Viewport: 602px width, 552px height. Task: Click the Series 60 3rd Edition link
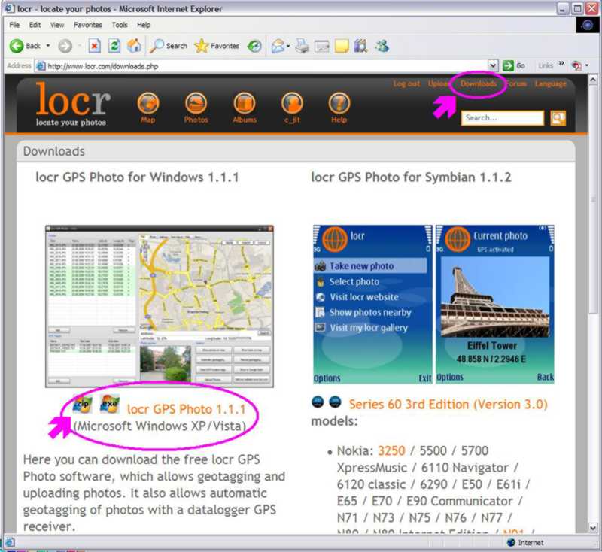[x=448, y=405]
